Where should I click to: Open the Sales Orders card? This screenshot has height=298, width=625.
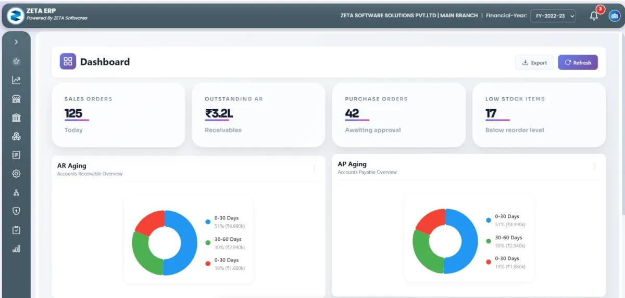click(x=118, y=115)
